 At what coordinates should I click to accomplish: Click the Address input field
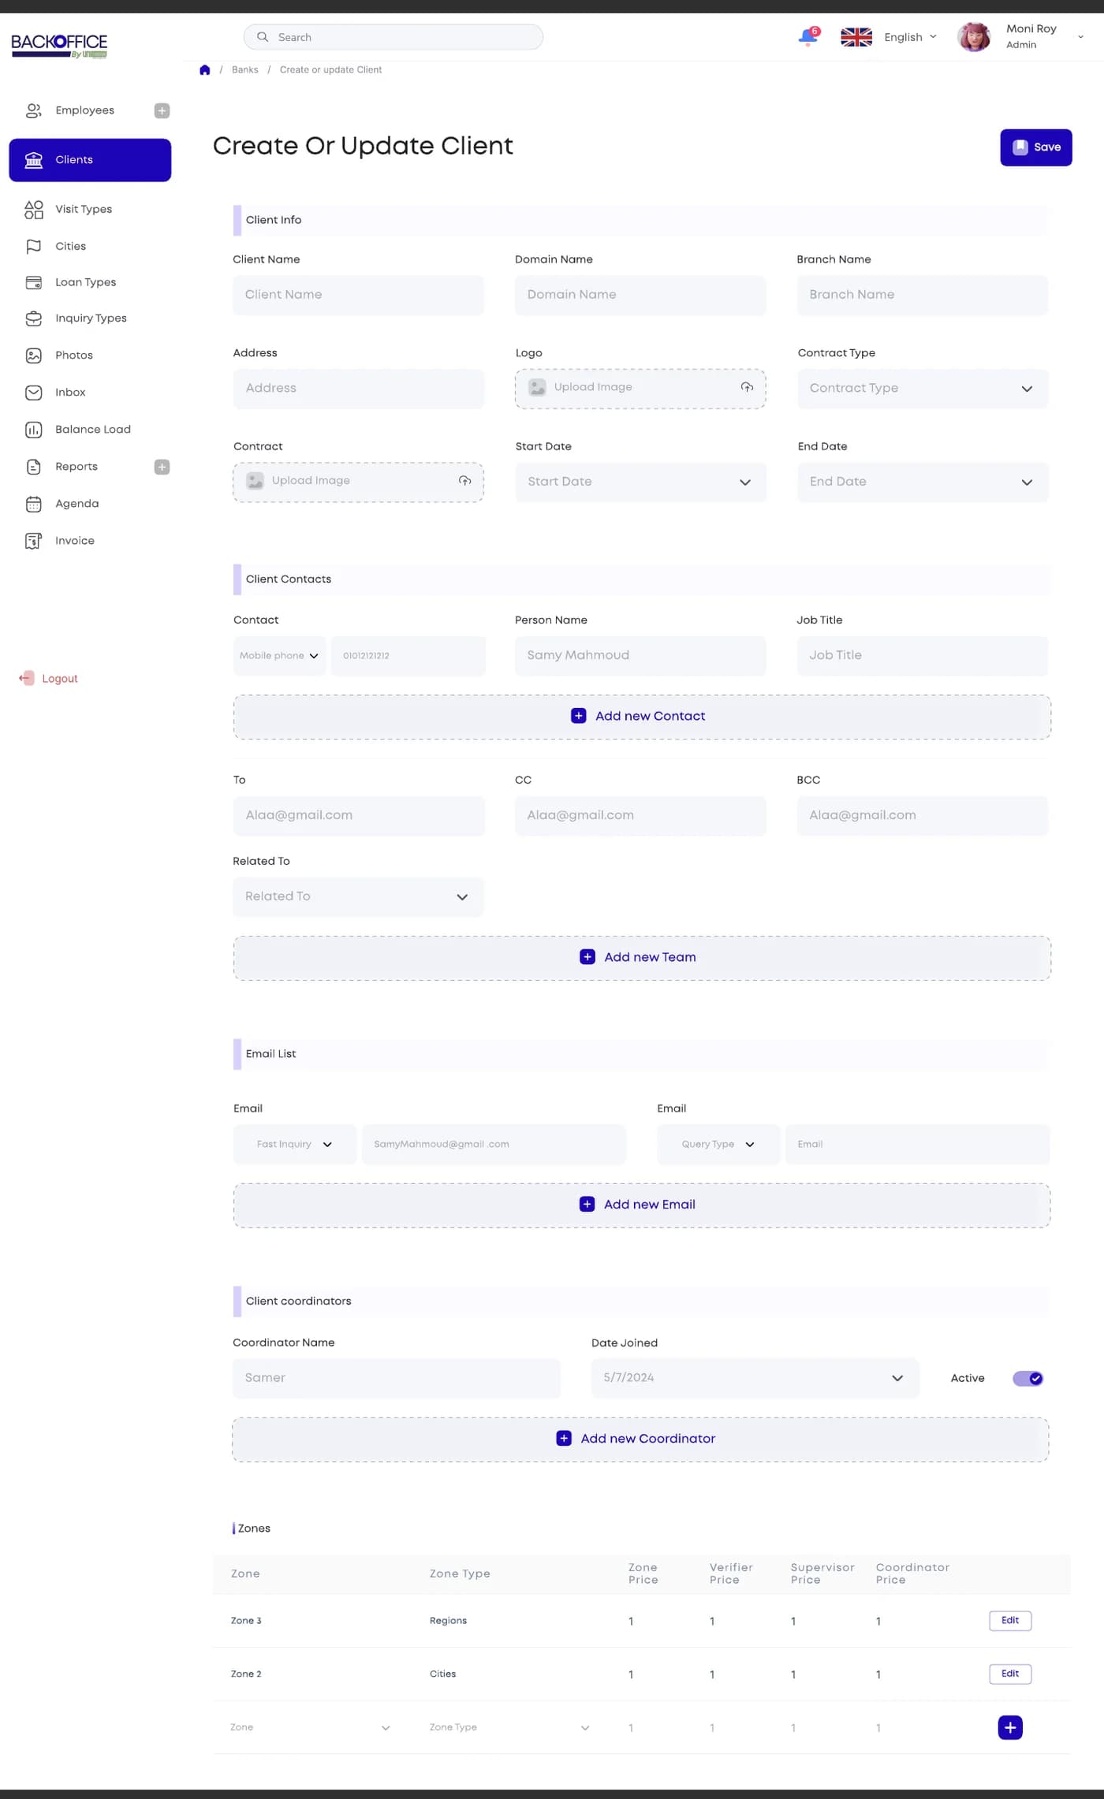coord(358,389)
